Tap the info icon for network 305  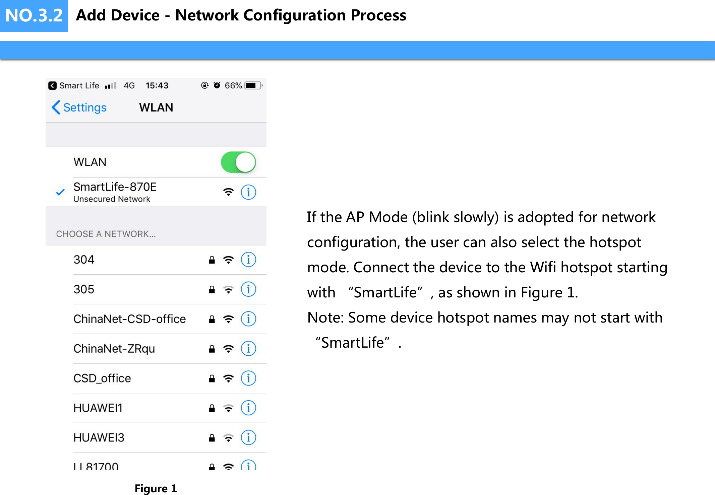click(248, 289)
